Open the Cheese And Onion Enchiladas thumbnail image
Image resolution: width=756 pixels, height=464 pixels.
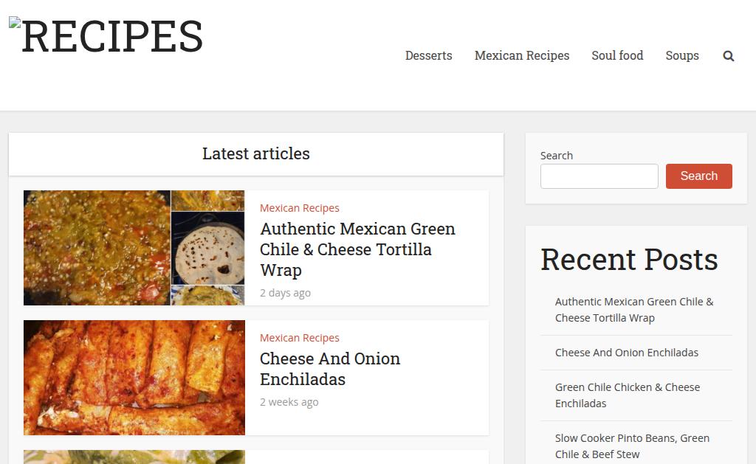pos(134,378)
